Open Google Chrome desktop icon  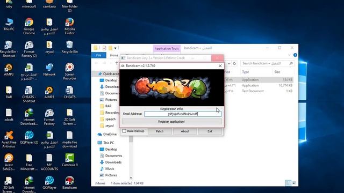[x=29, y=26]
